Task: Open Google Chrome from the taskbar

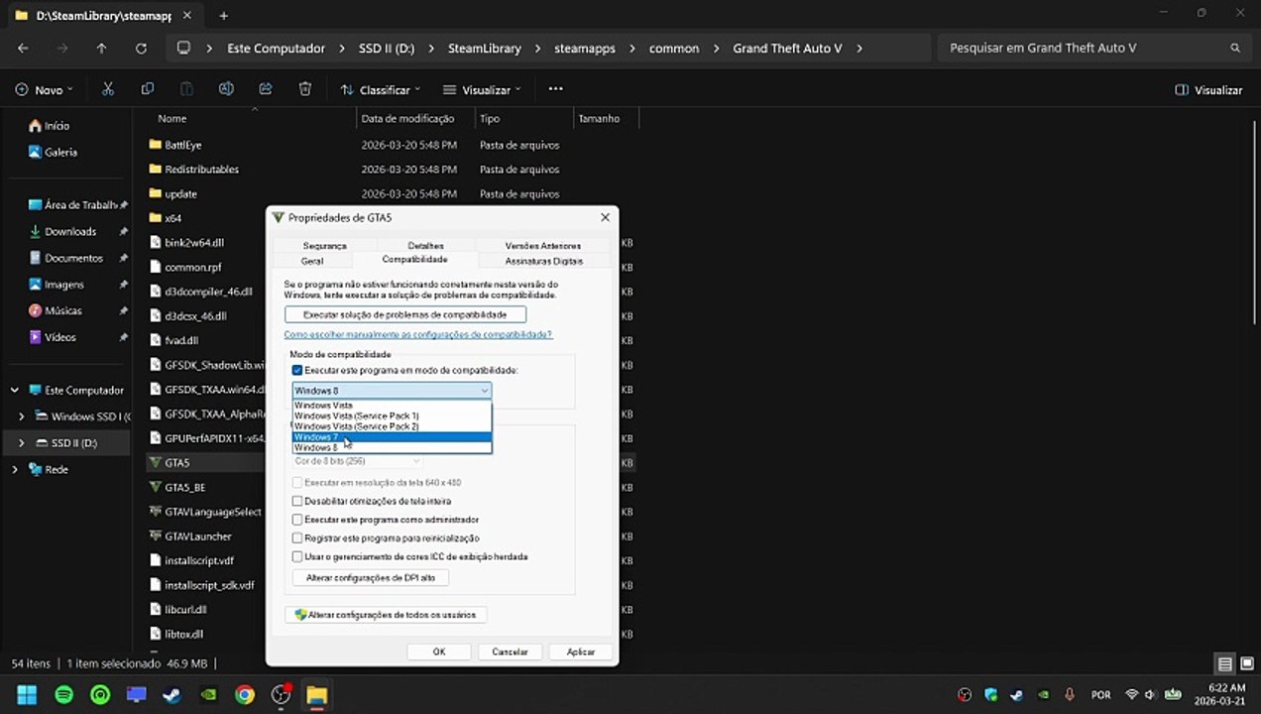Action: (245, 695)
